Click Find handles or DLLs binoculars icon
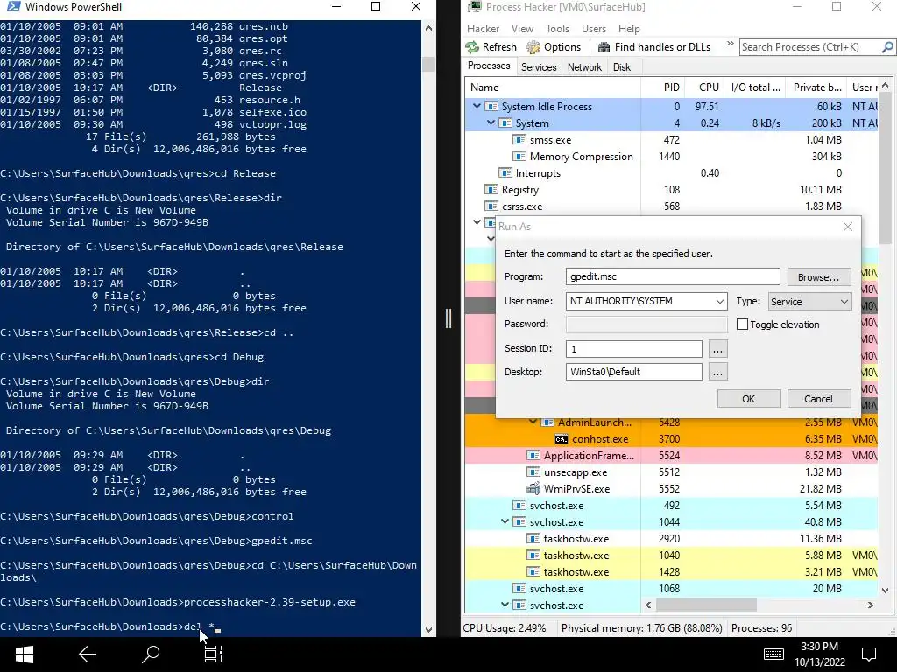The height and width of the screenshot is (672, 897). tap(604, 47)
